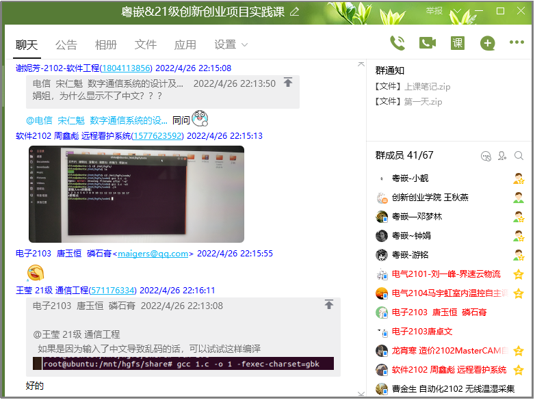The height and width of the screenshot is (400, 535).
Task: Start a group video call
Action: (x=428, y=43)
